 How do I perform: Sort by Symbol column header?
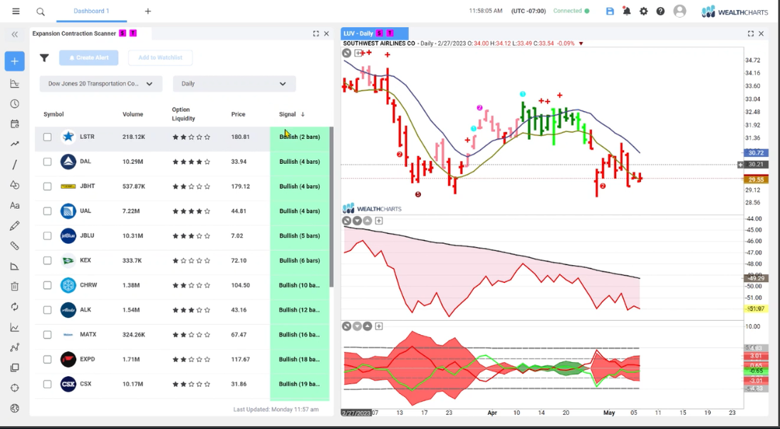coord(53,115)
